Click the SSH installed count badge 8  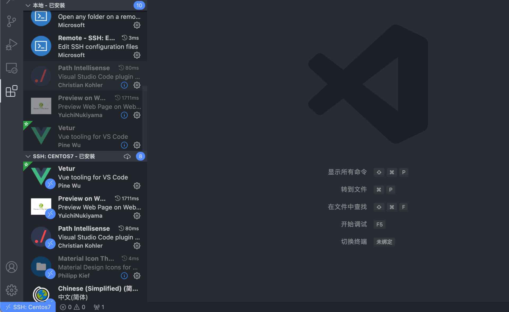[141, 156]
